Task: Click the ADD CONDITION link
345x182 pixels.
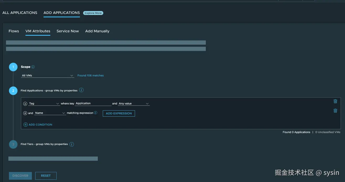Action: click(40, 124)
